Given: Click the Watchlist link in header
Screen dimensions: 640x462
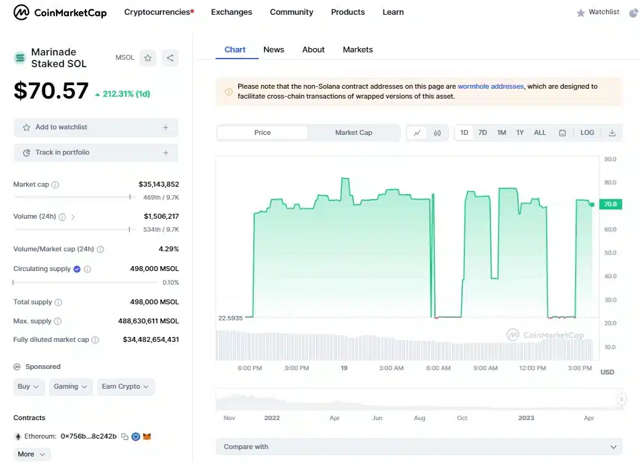Looking at the screenshot, I should 604,12.
